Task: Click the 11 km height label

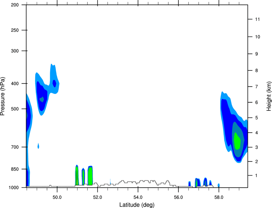Action: coord(257,19)
